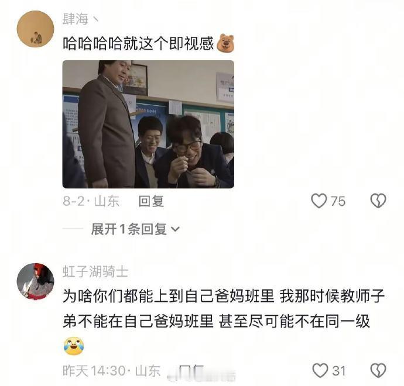Select the like count 75
This screenshot has width=404, height=386.
click(x=338, y=201)
